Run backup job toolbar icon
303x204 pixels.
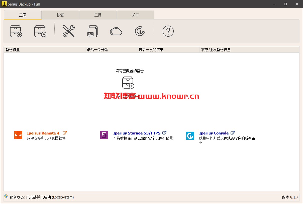coord(40,31)
